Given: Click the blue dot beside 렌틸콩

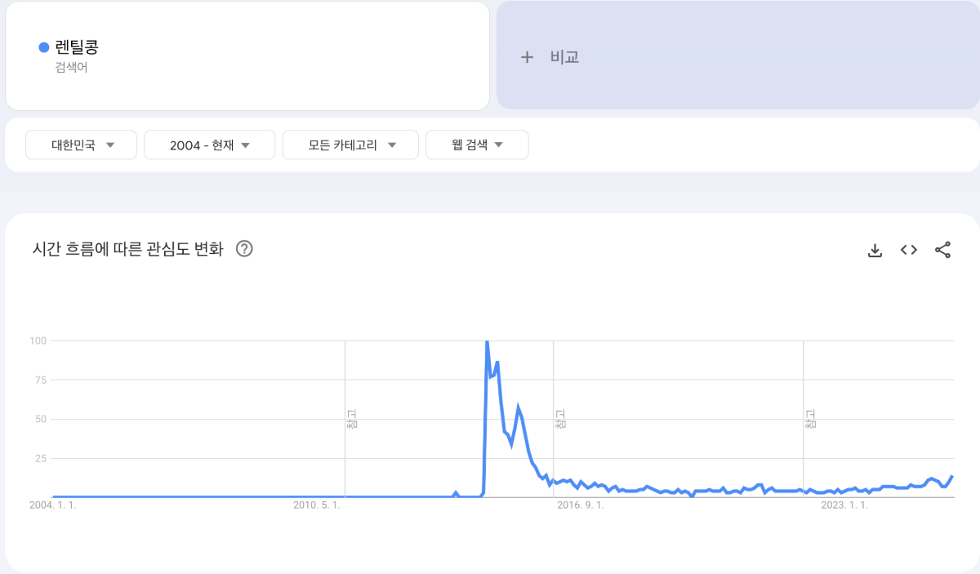Looking at the screenshot, I should [x=44, y=47].
